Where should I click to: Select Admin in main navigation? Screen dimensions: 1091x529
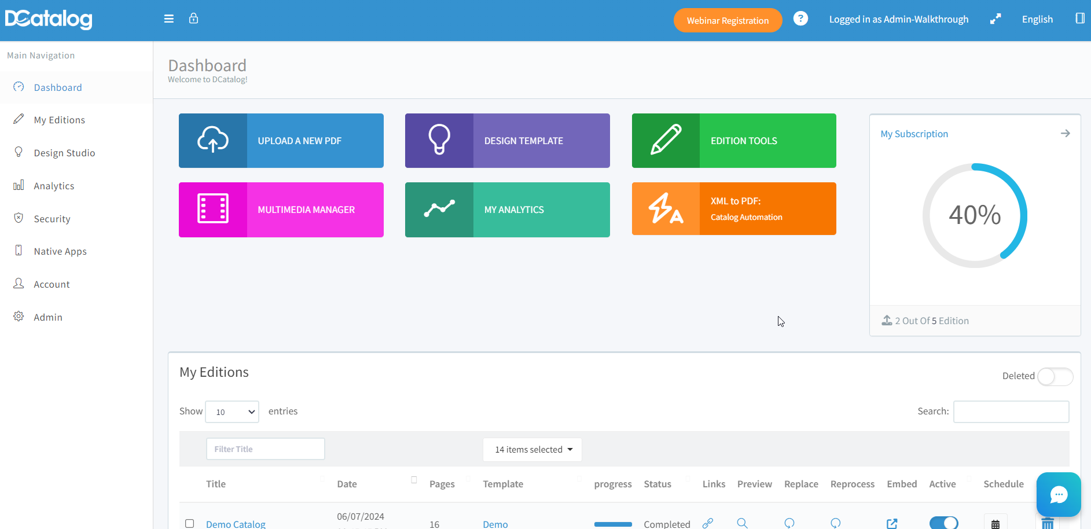coord(48,317)
